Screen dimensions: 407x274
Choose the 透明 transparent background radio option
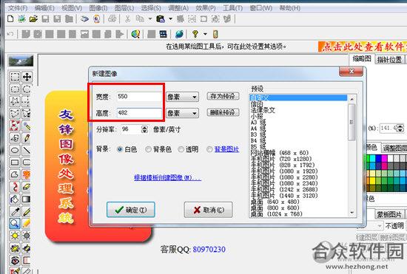pos(181,149)
